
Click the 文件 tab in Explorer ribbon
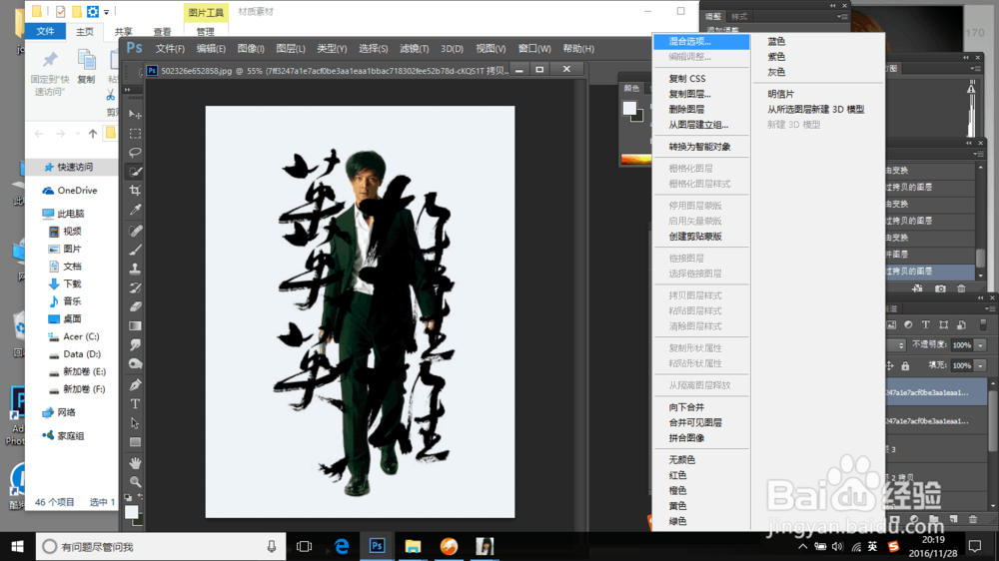(x=45, y=31)
